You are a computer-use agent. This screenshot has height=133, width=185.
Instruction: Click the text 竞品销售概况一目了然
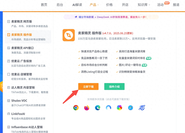click(94, 58)
